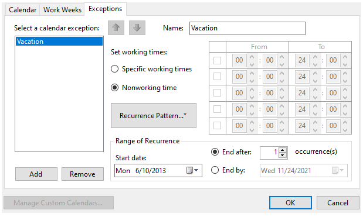Select the End by radio option
Image resolution: width=363 pixels, height=217 pixels.
pos(215,170)
